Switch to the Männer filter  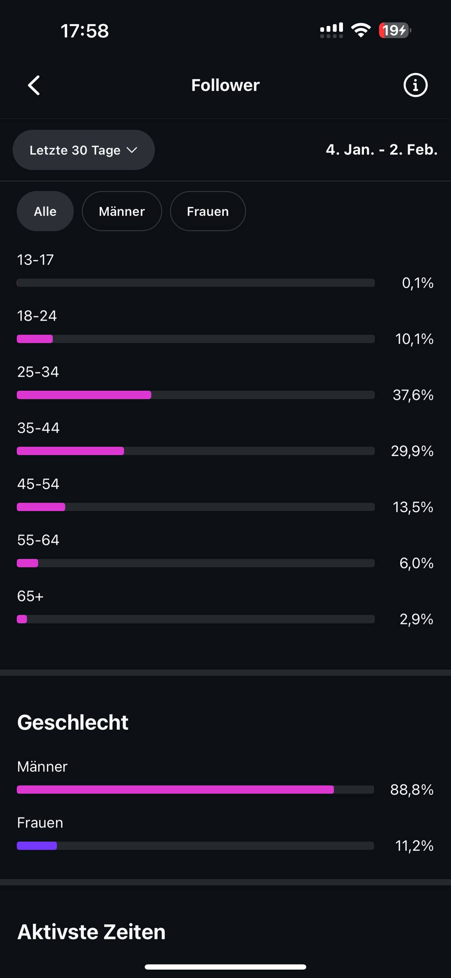pyautogui.click(x=122, y=211)
